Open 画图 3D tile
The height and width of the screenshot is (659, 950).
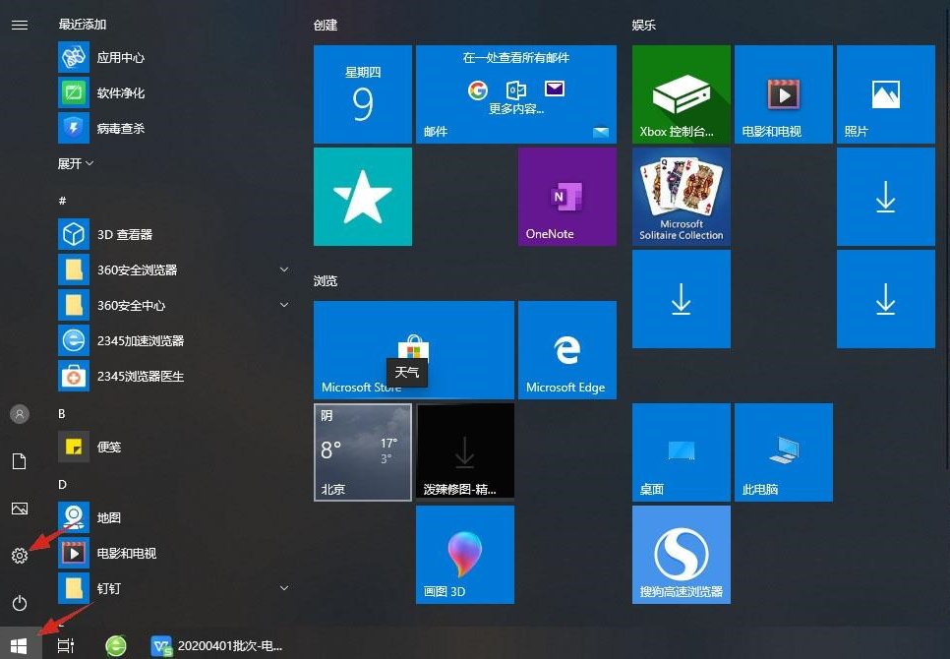(464, 555)
